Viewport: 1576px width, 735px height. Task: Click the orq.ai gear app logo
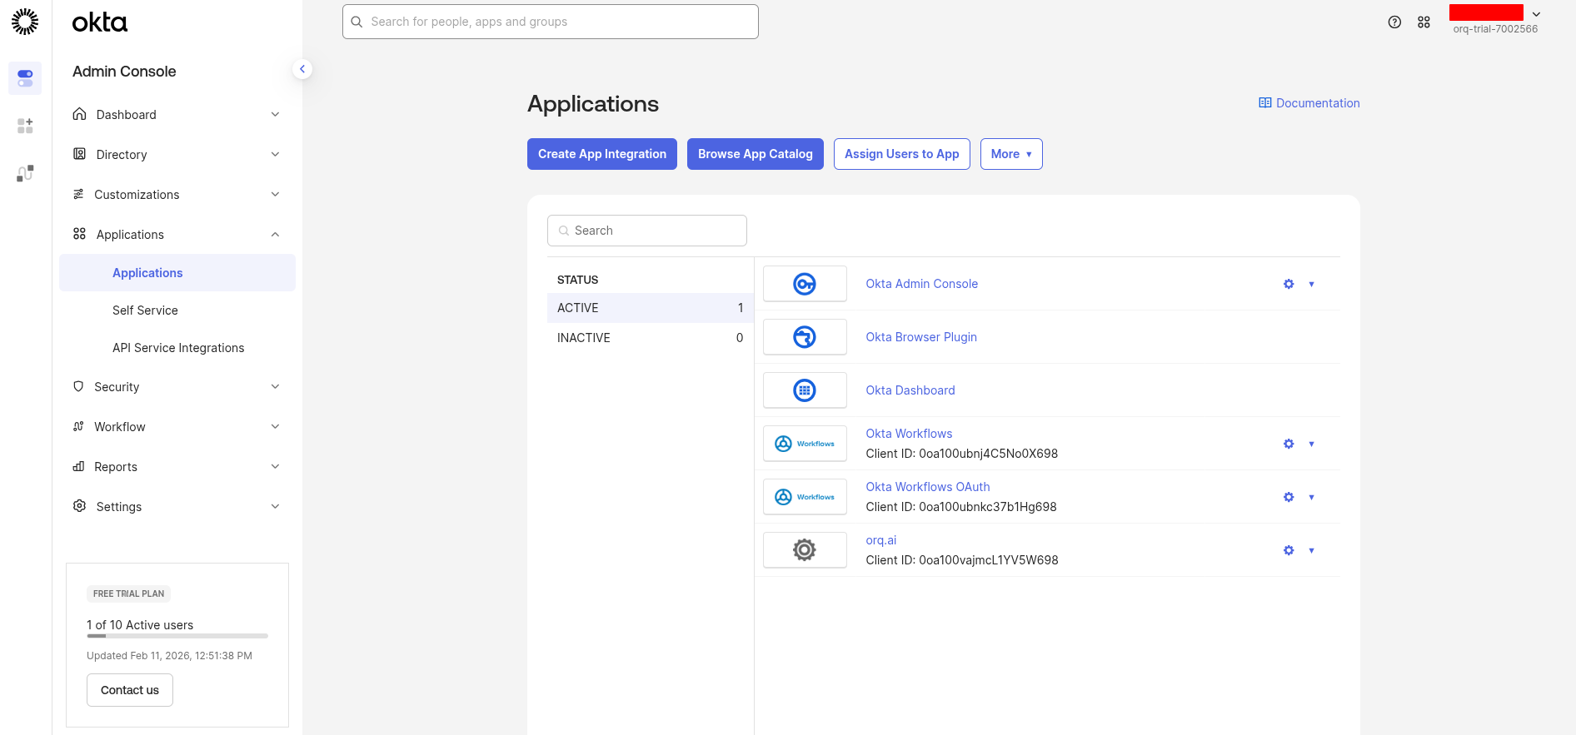click(805, 550)
